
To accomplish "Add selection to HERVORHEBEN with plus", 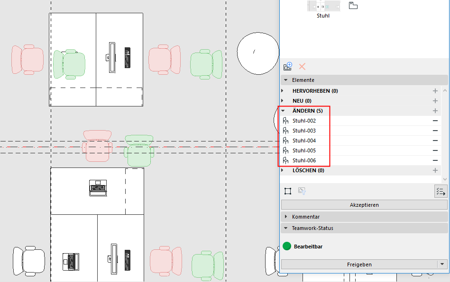I will tap(435, 91).
